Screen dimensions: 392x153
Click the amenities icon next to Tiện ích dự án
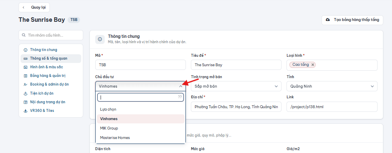pos(25,94)
